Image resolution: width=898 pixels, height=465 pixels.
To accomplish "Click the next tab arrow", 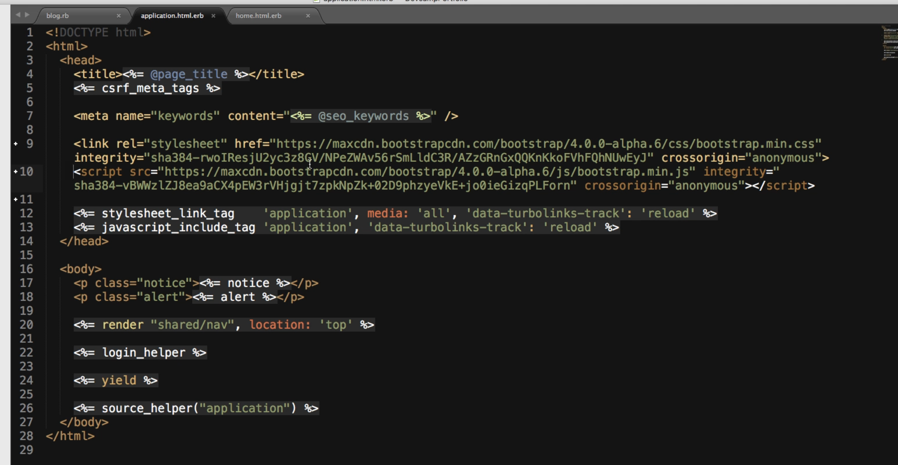I will 27,15.
